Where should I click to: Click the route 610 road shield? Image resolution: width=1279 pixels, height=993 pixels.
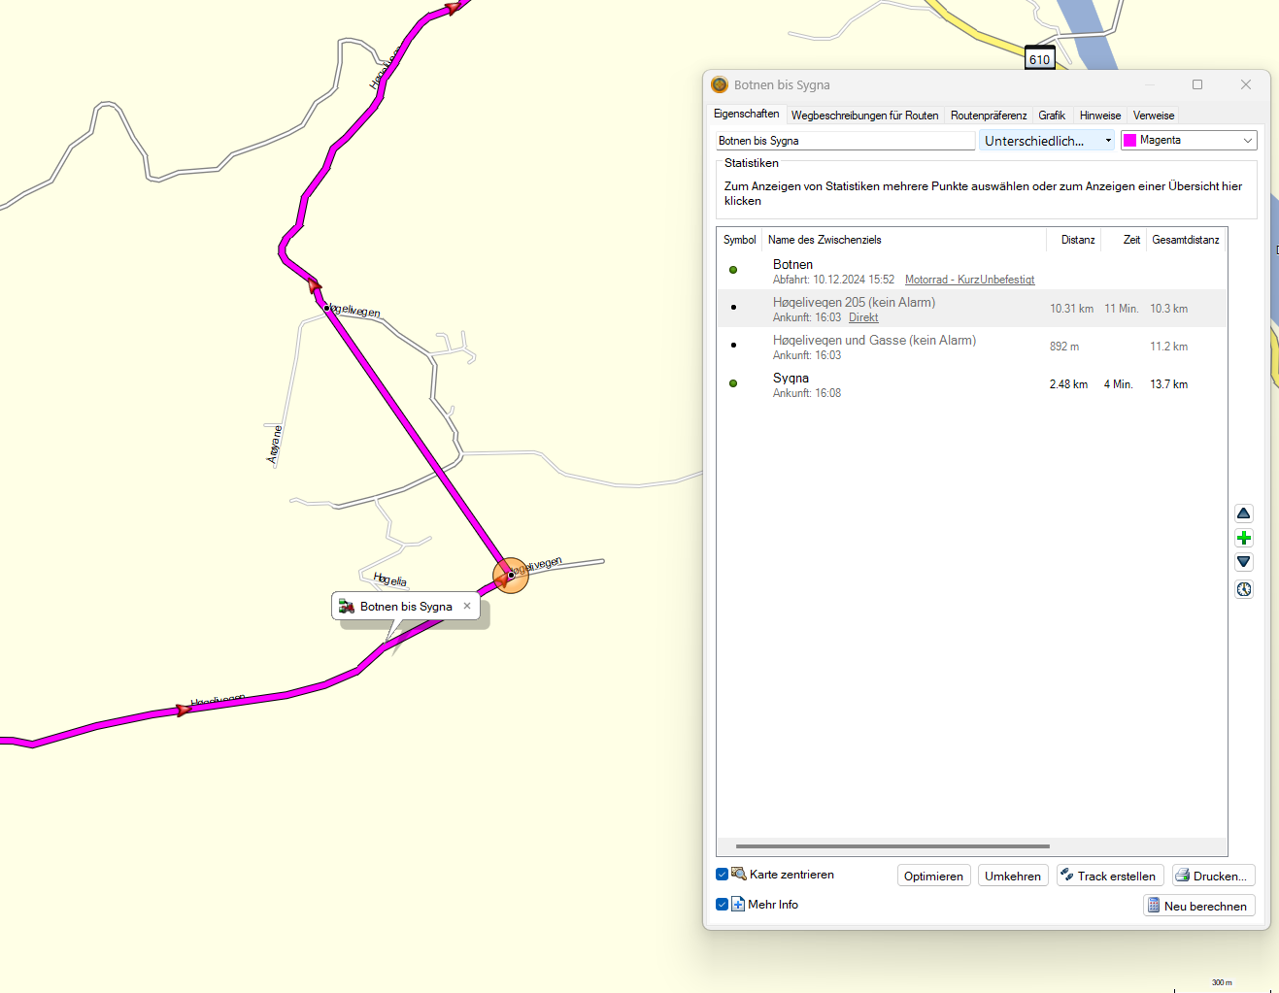[x=1039, y=58]
